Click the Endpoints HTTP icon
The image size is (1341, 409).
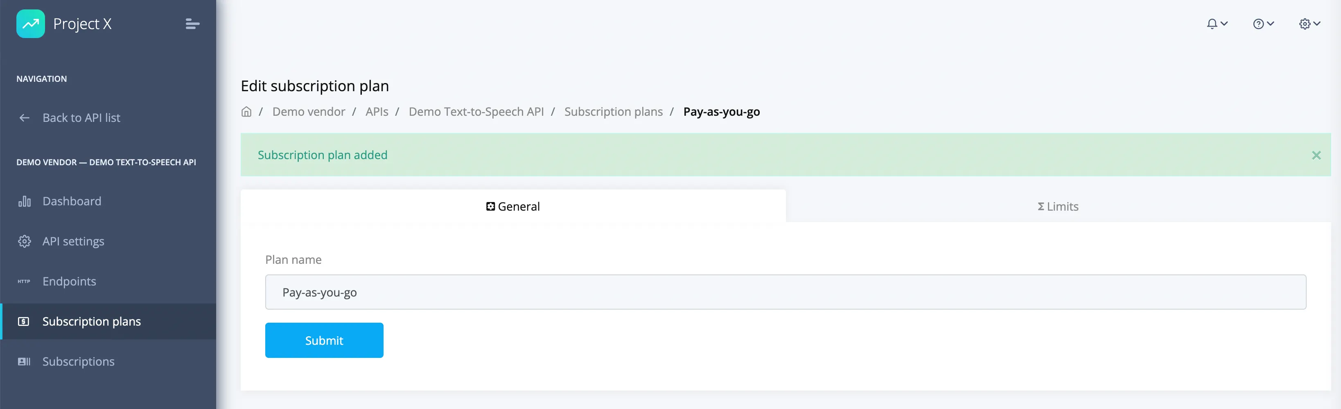(x=24, y=281)
